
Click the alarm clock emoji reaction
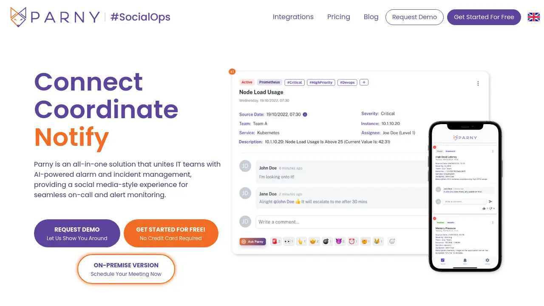coord(353,241)
